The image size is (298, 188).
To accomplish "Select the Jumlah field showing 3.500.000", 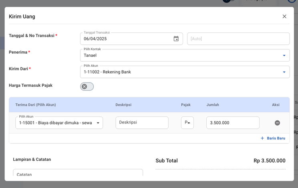I will [x=232, y=123].
